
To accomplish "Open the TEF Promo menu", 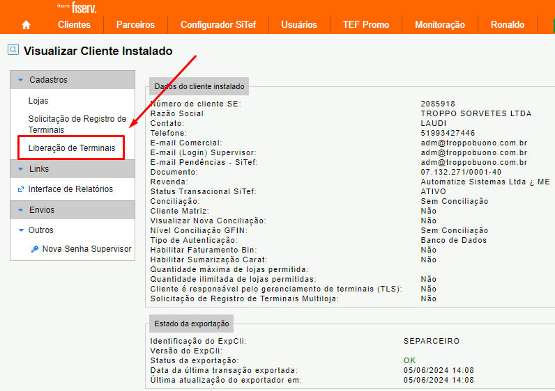I will tap(366, 25).
